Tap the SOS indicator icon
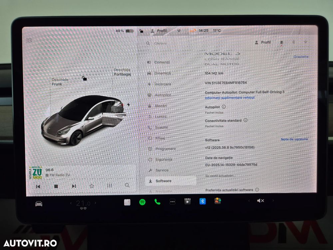The width and height of the screenshot is (333, 250). point(192,31)
